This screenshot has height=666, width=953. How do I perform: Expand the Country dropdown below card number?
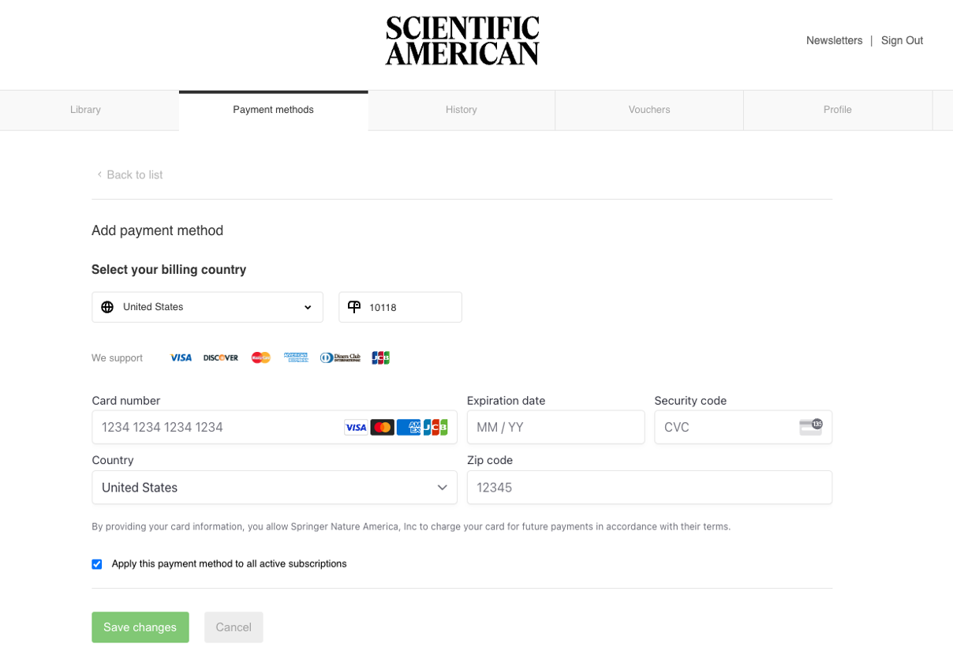[x=275, y=487]
